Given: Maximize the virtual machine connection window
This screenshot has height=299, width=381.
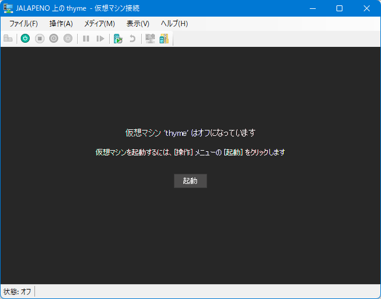Looking at the screenshot, I should pos(339,8).
